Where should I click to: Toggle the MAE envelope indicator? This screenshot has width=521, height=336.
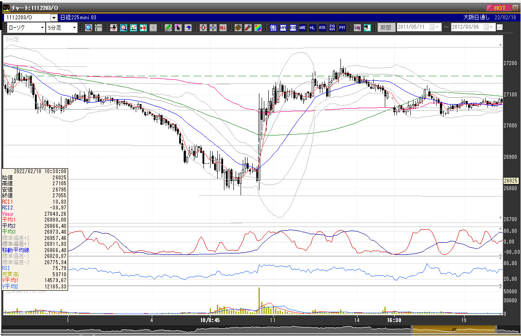(303, 28)
